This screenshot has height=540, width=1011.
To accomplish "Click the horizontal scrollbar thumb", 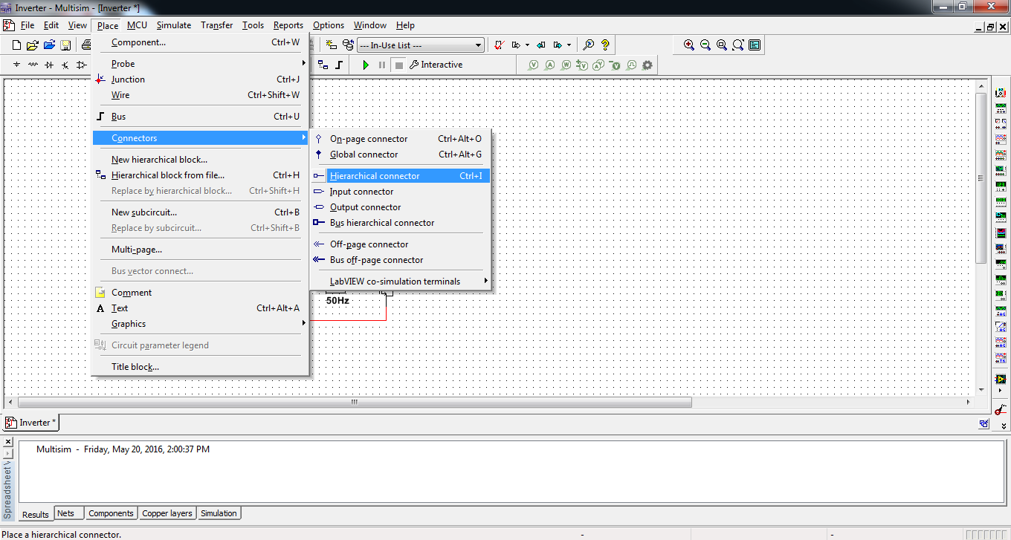I will [x=355, y=402].
